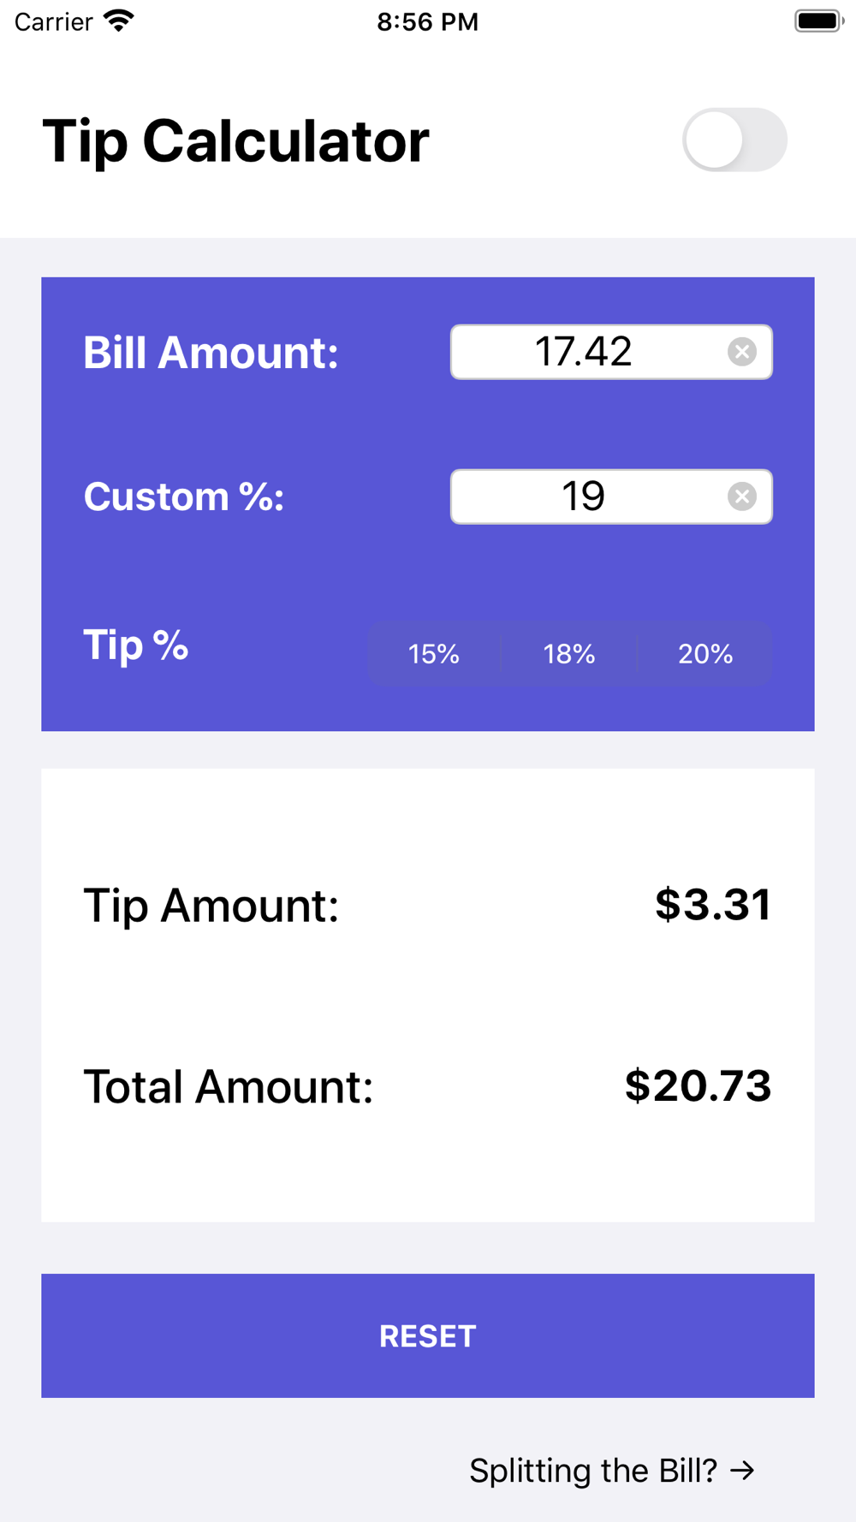The image size is (856, 1522).
Task: Focus the Custom % field showing 19
Action: 611,496
